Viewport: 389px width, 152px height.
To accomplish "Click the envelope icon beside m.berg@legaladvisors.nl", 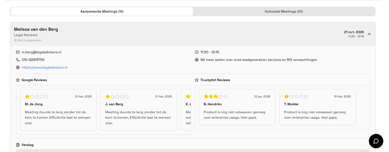I will point(18,52).
